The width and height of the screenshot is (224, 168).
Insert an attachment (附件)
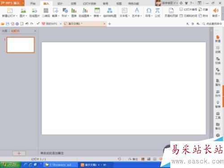pyautogui.click(x=203, y=16)
